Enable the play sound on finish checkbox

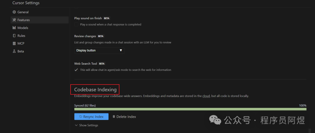[x=76, y=24]
